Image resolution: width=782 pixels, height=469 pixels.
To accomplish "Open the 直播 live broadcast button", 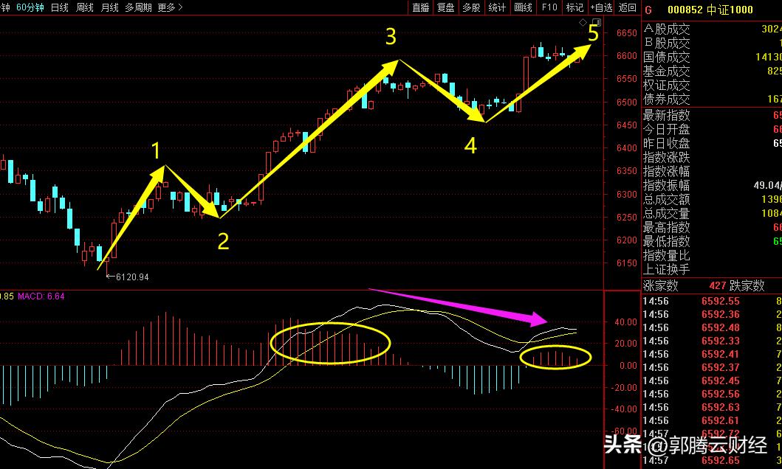I will click(x=421, y=7).
